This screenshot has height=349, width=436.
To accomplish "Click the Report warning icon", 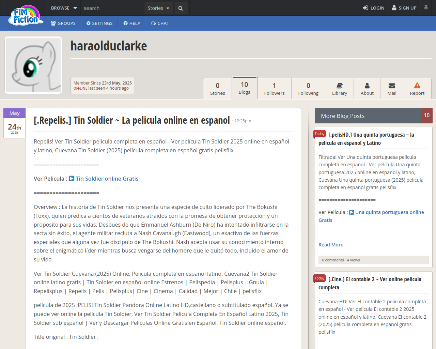I will point(417,86).
